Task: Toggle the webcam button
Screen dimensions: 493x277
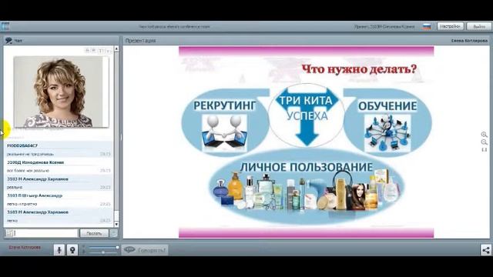Action: point(72,250)
